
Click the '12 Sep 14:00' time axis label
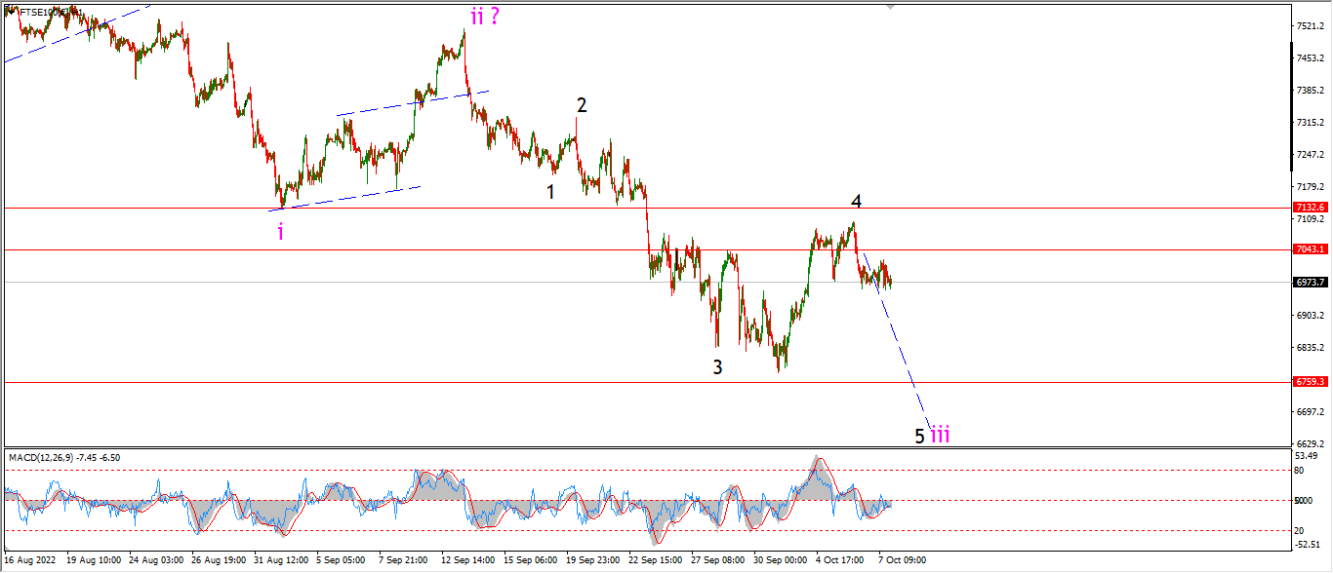(465, 560)
